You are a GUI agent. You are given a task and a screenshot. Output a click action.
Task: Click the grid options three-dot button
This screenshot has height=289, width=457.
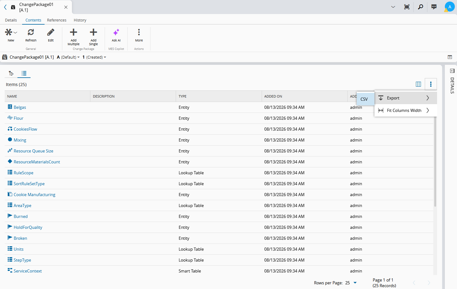pos(431,84)
